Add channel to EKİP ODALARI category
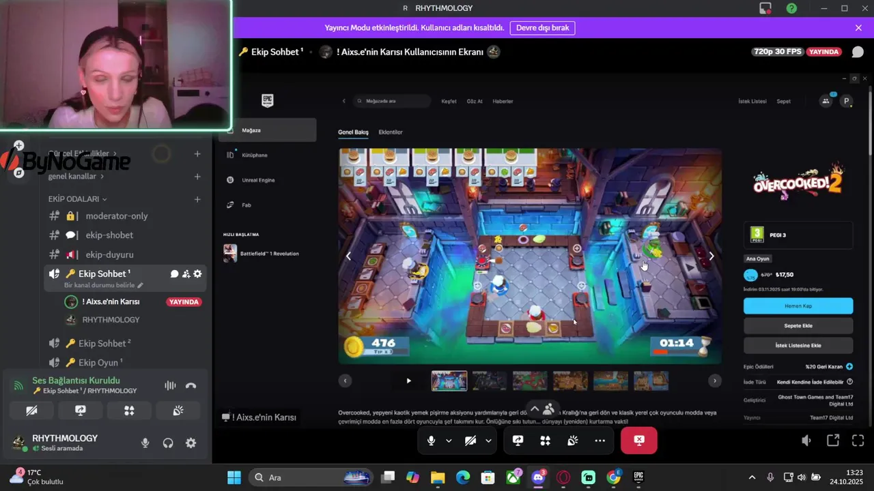Screen dimensions: 874x491 click(197, 199)
